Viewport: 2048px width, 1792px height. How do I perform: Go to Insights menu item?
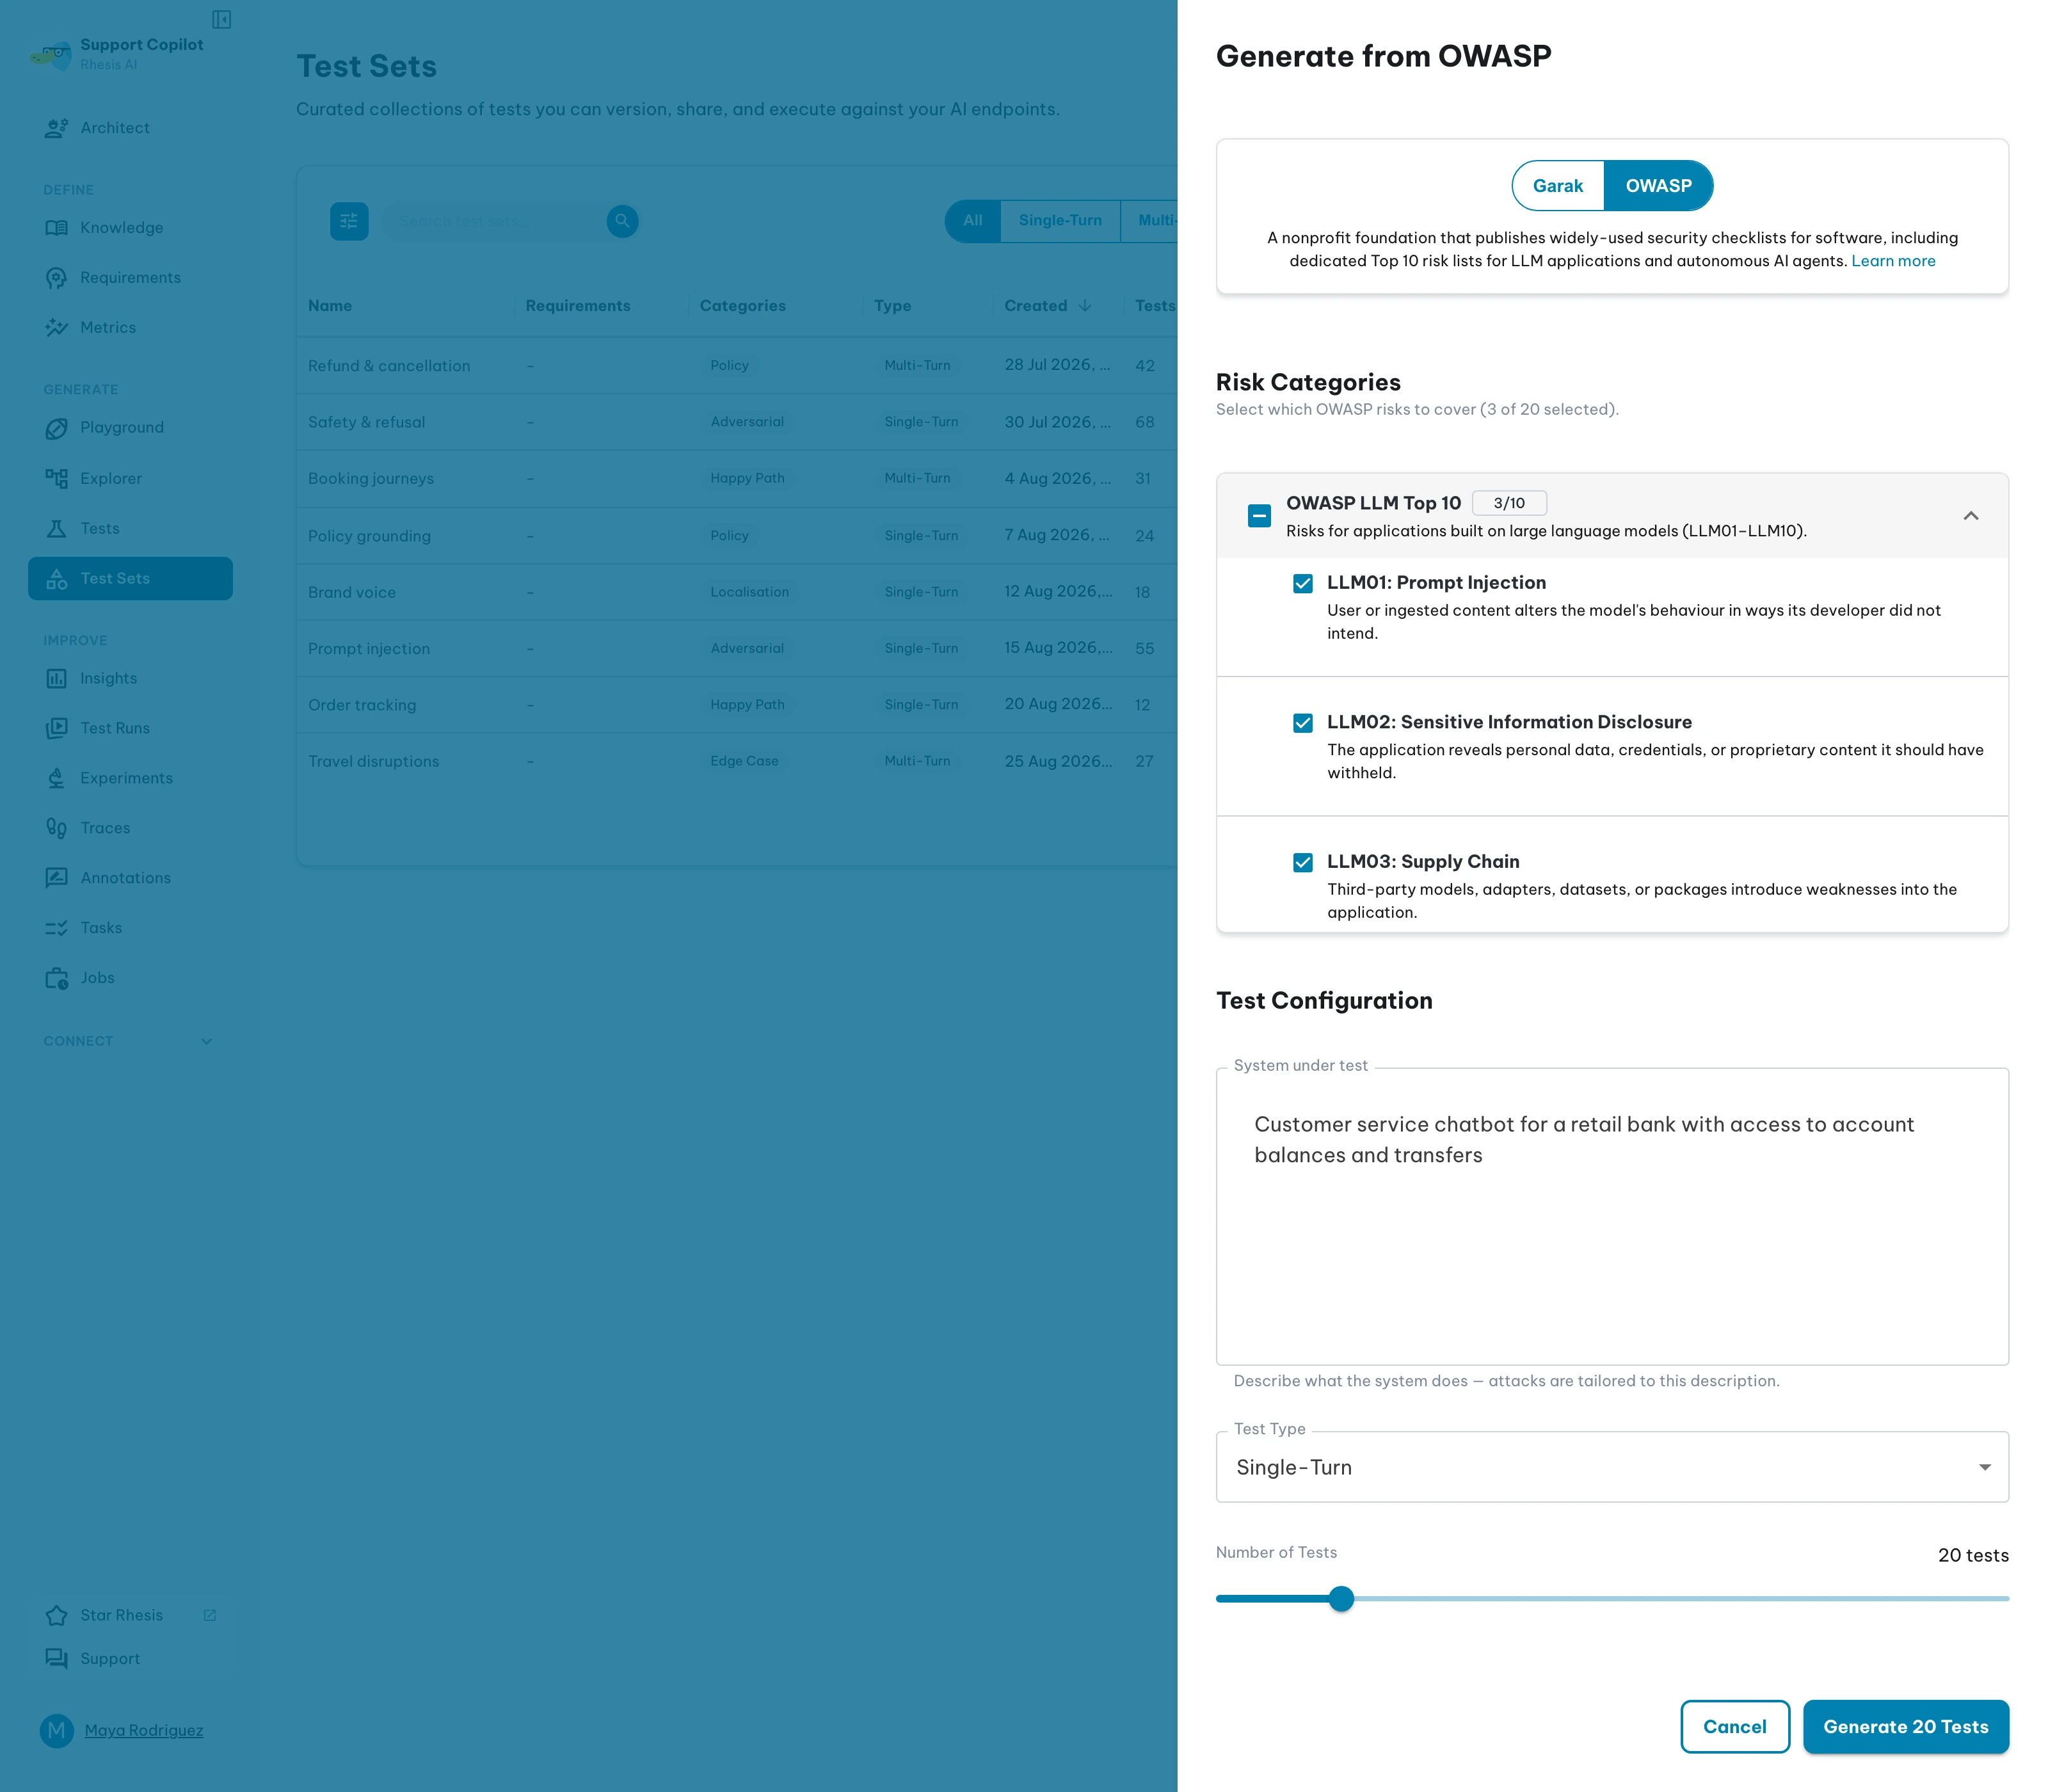pyautogui.click(x=130, y=678)
